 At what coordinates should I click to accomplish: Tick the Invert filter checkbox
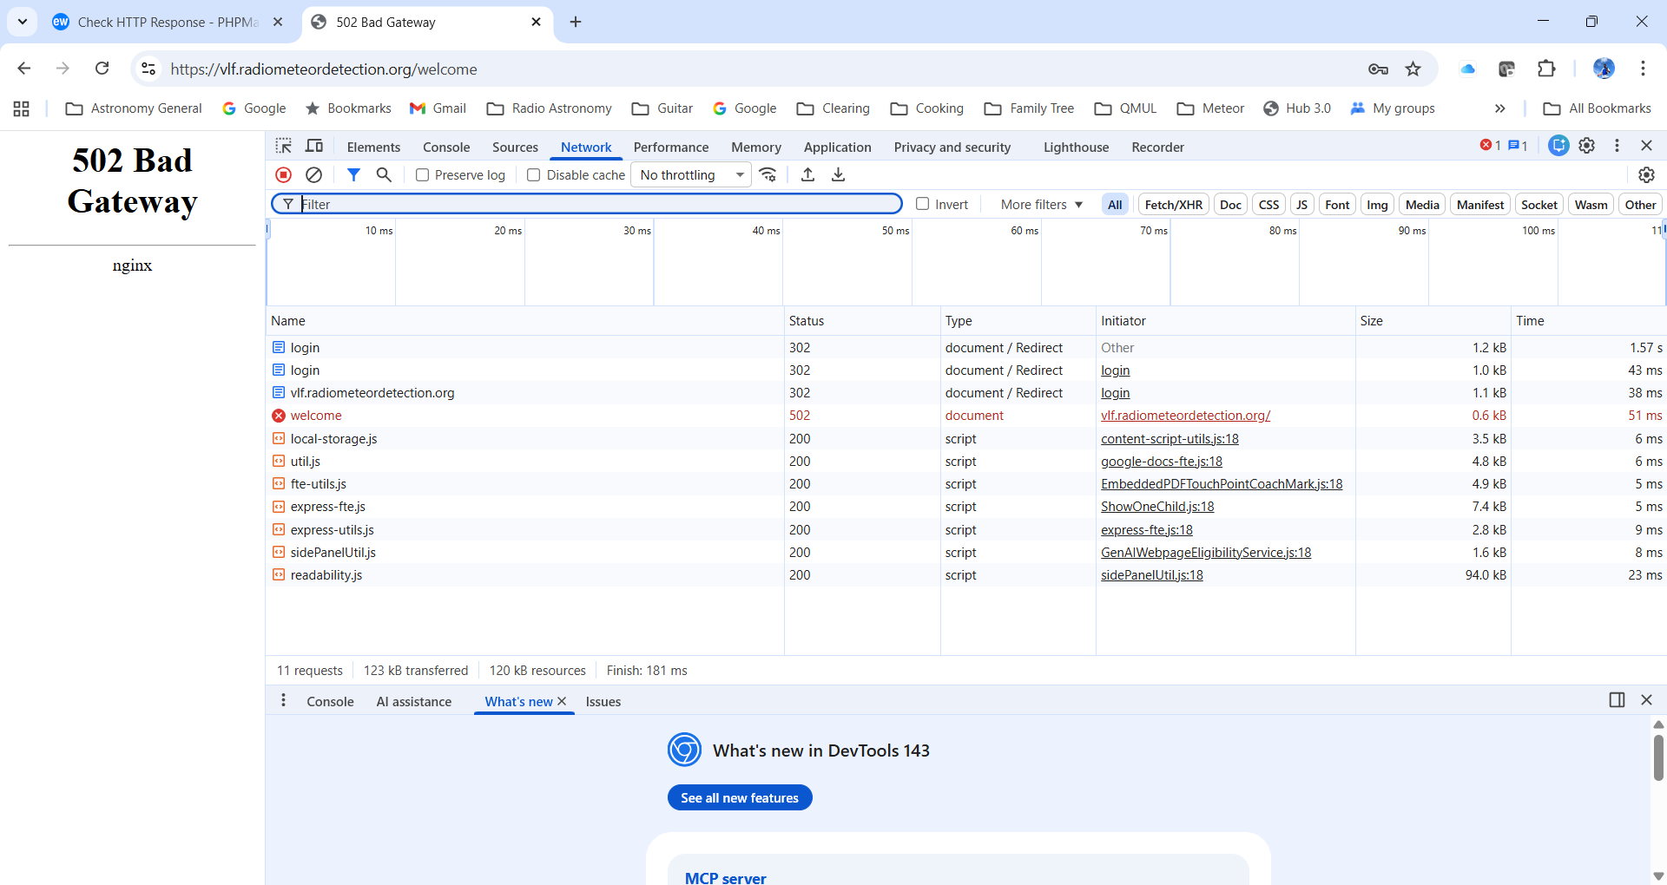(923, 205)
